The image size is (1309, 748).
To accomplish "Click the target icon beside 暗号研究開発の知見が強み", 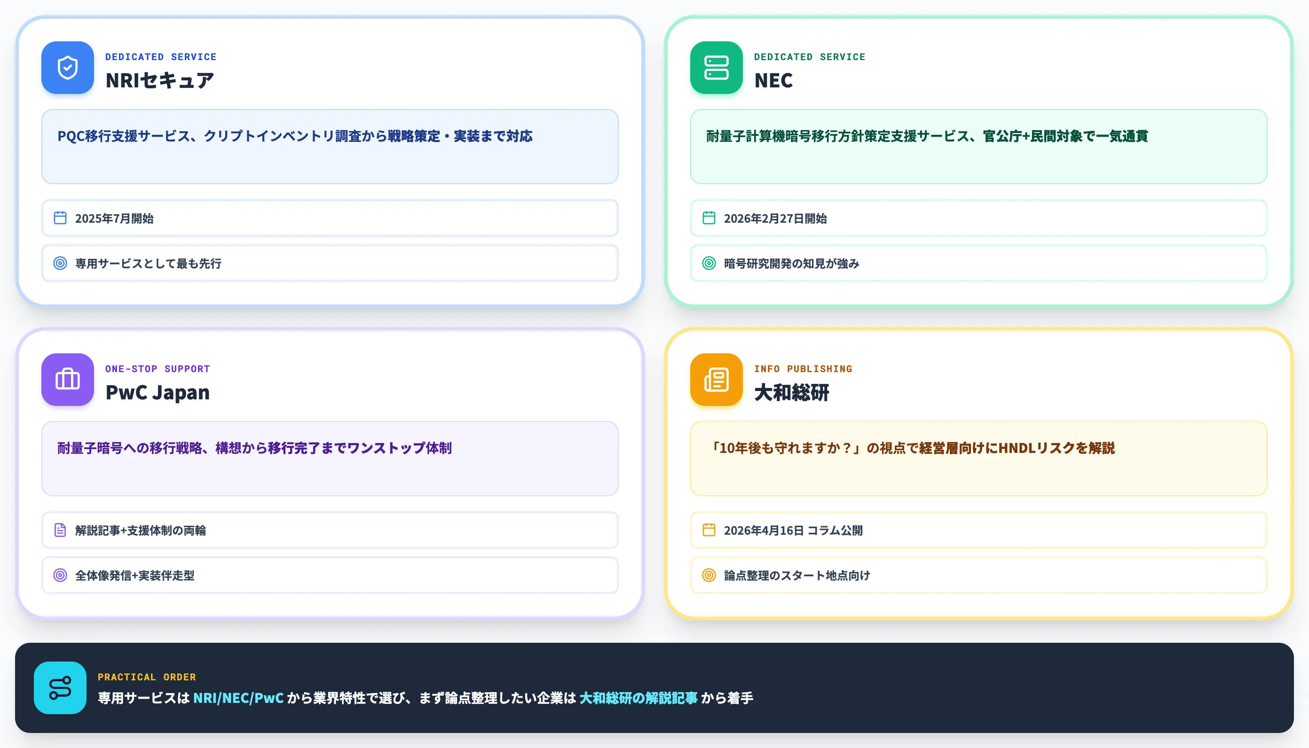I will (709, 263).
